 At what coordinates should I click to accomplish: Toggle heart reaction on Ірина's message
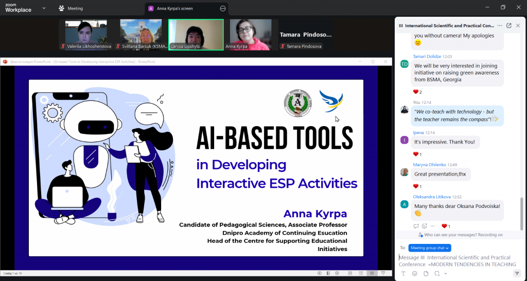point(416,154)
